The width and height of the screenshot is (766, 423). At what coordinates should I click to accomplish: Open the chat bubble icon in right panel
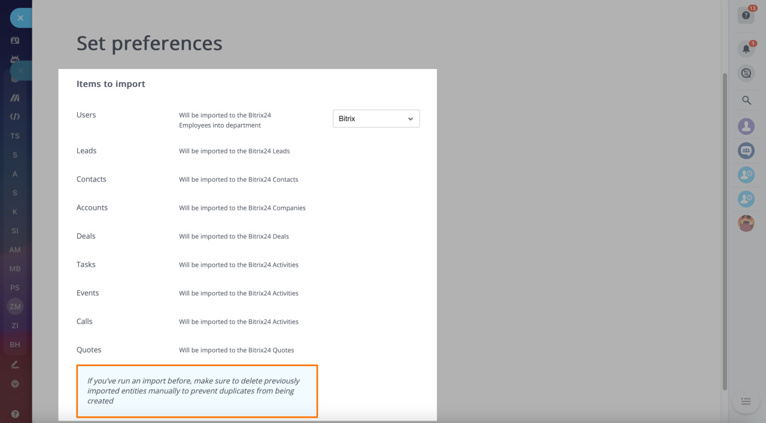pyautogui.click(x=746, y=73)
